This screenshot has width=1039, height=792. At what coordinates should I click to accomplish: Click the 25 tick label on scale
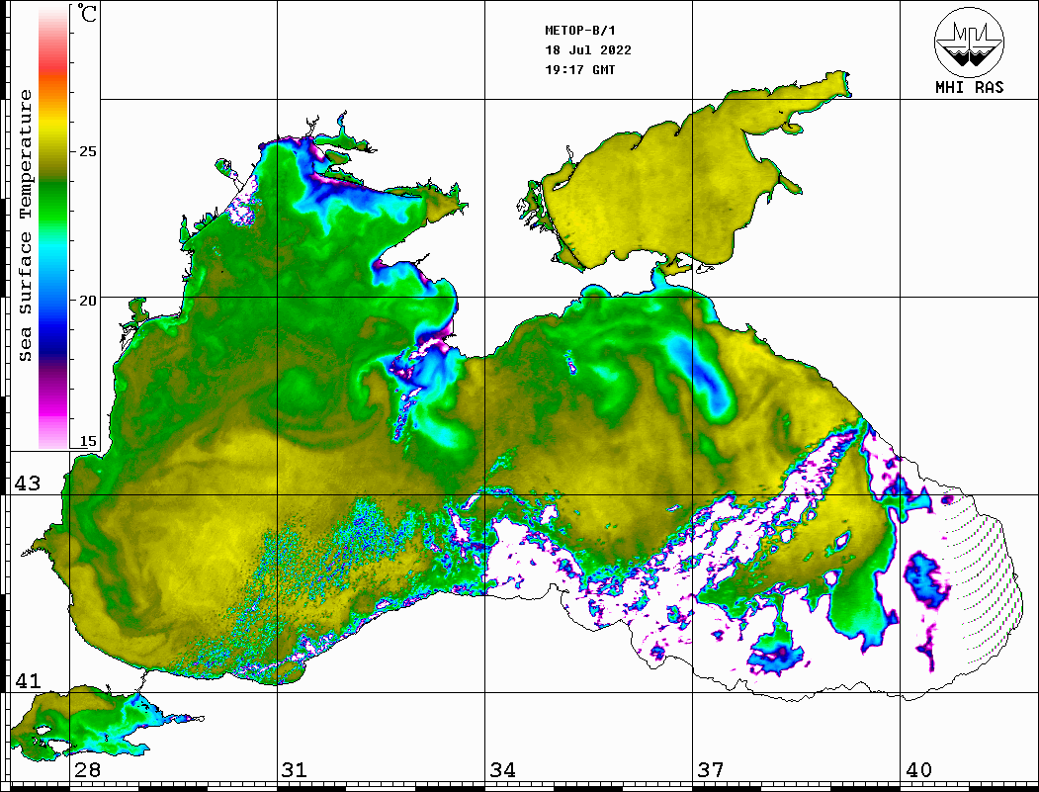87,151
